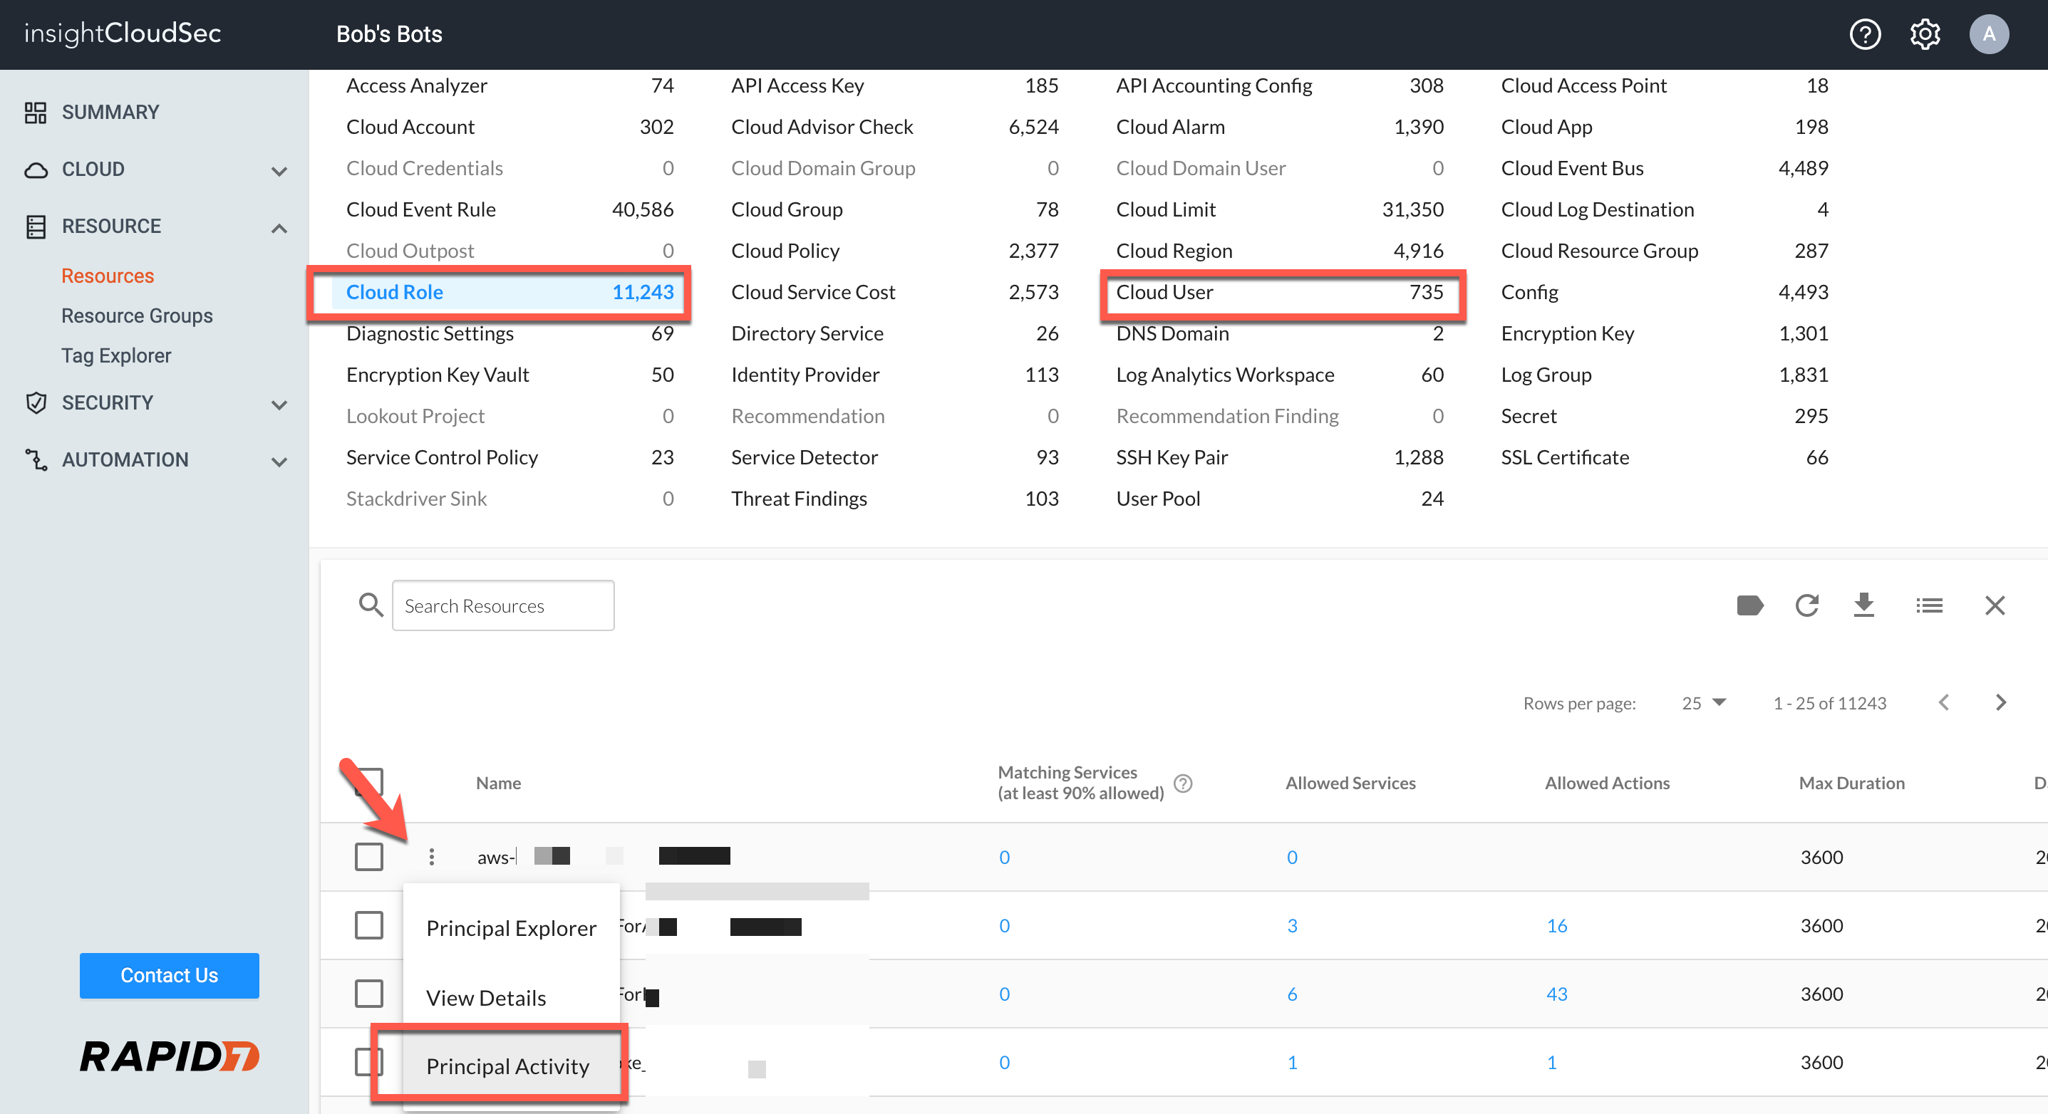This screenshot has height=1114, width=2048.
Task: Select the Cloud User resource type
Action: coord(1279,291)
